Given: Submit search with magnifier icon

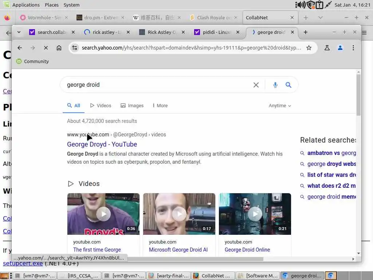Looking at the screenshot, I should [288, 85].
